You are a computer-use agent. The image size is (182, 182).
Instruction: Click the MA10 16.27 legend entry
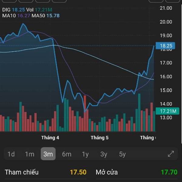[x=16, y=15]
